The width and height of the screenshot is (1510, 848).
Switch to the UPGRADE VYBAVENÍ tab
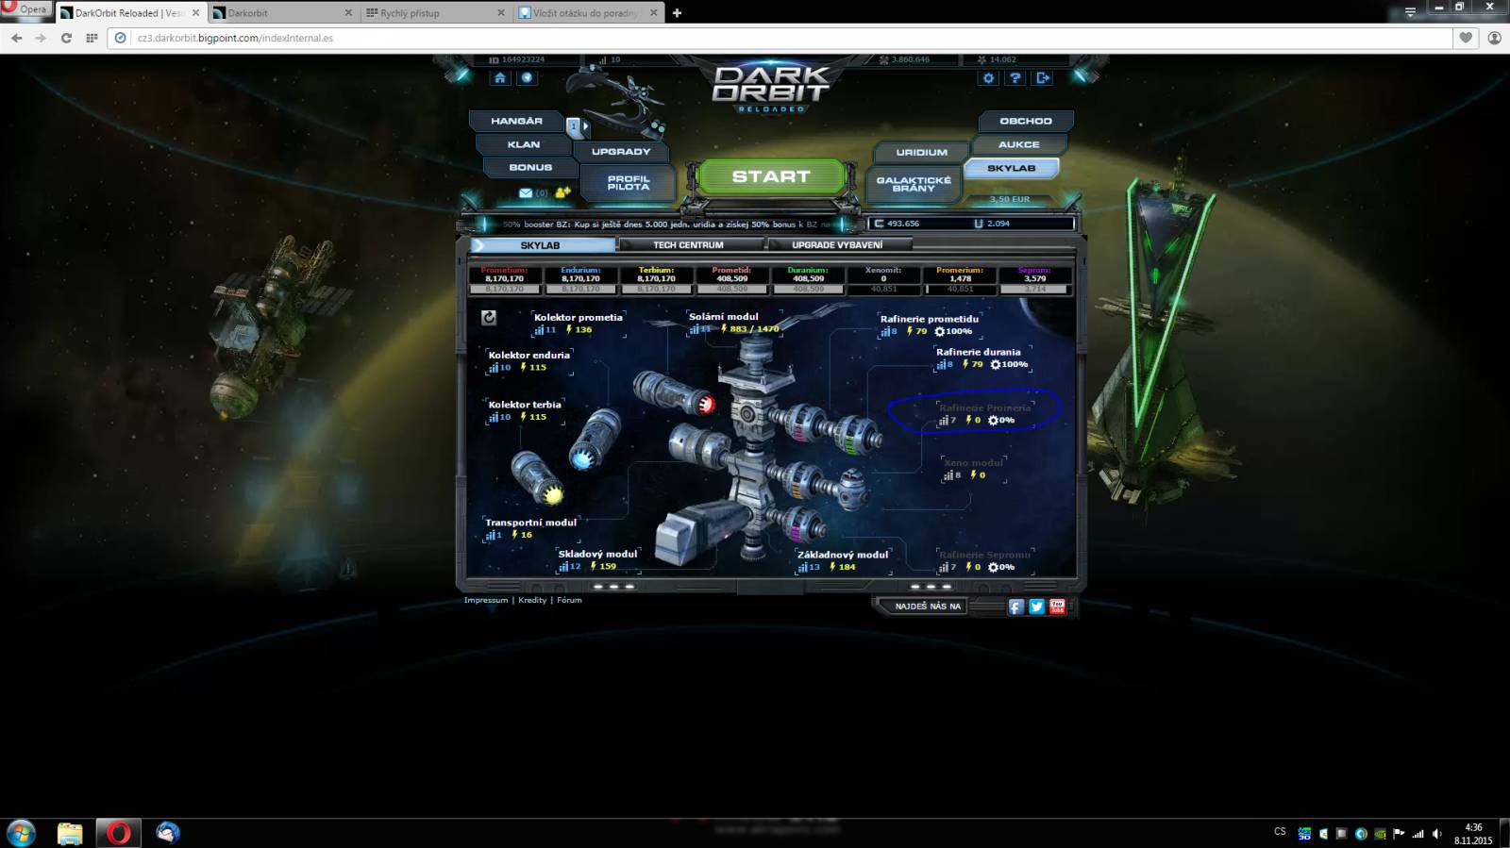[x=837, y=245]
